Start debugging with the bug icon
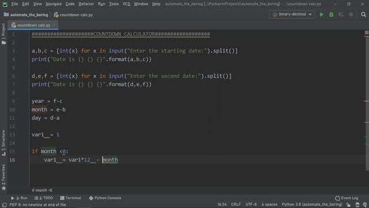The image size is (369, 208). click(331, 14)
